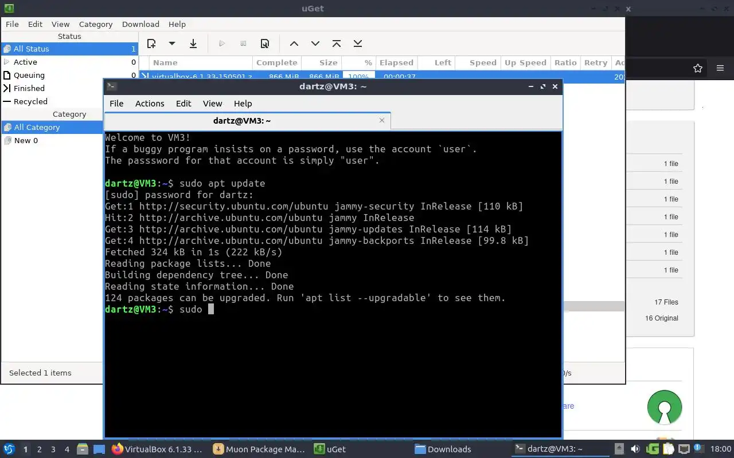Switch to uGet window in taskbar
Viewport: 734px width, 458px height.
361,449
